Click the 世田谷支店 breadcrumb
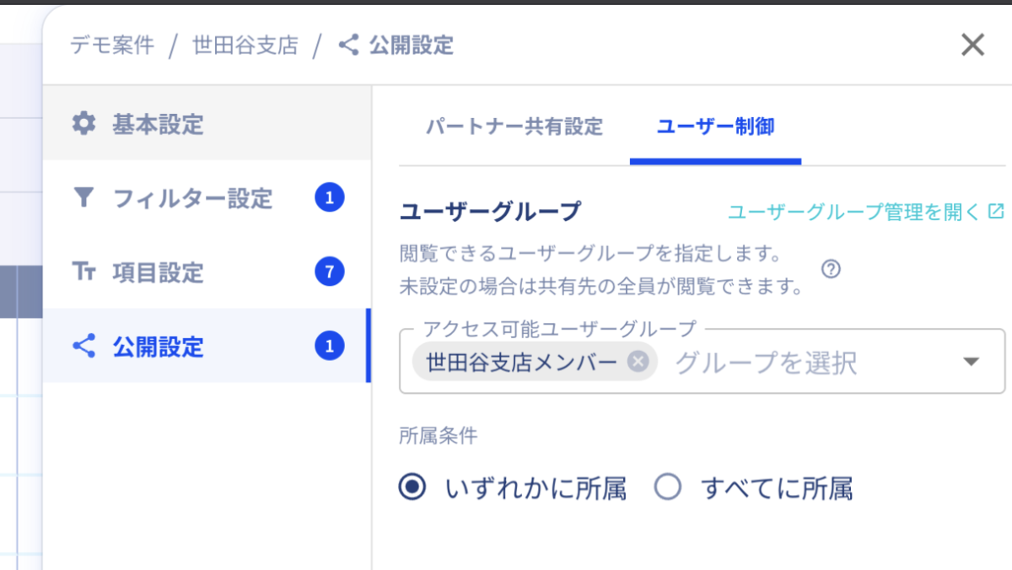This screenshot has height=570, width=1012. [245, 45]
